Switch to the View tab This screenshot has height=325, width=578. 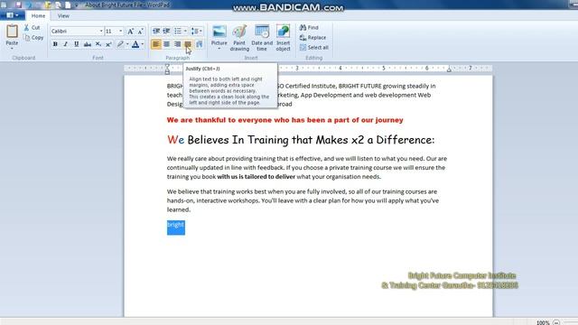(x=63, y=16)
